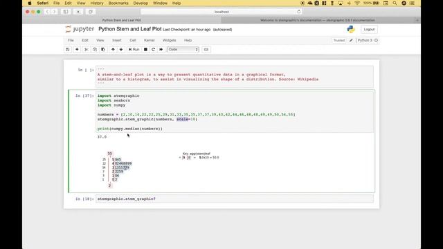Image resolution: width=443 pixels, height=249 pixels.
Task: Add a new Safari tab
Action: coord(417,20)
